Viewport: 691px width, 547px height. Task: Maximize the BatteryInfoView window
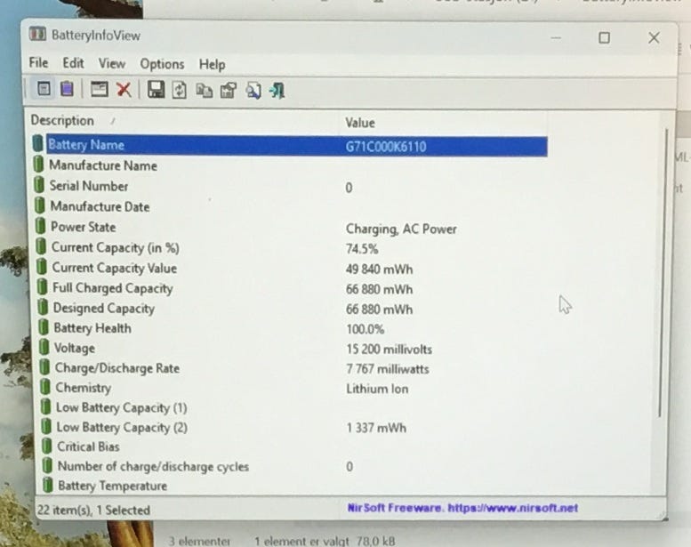coord(604,38)
